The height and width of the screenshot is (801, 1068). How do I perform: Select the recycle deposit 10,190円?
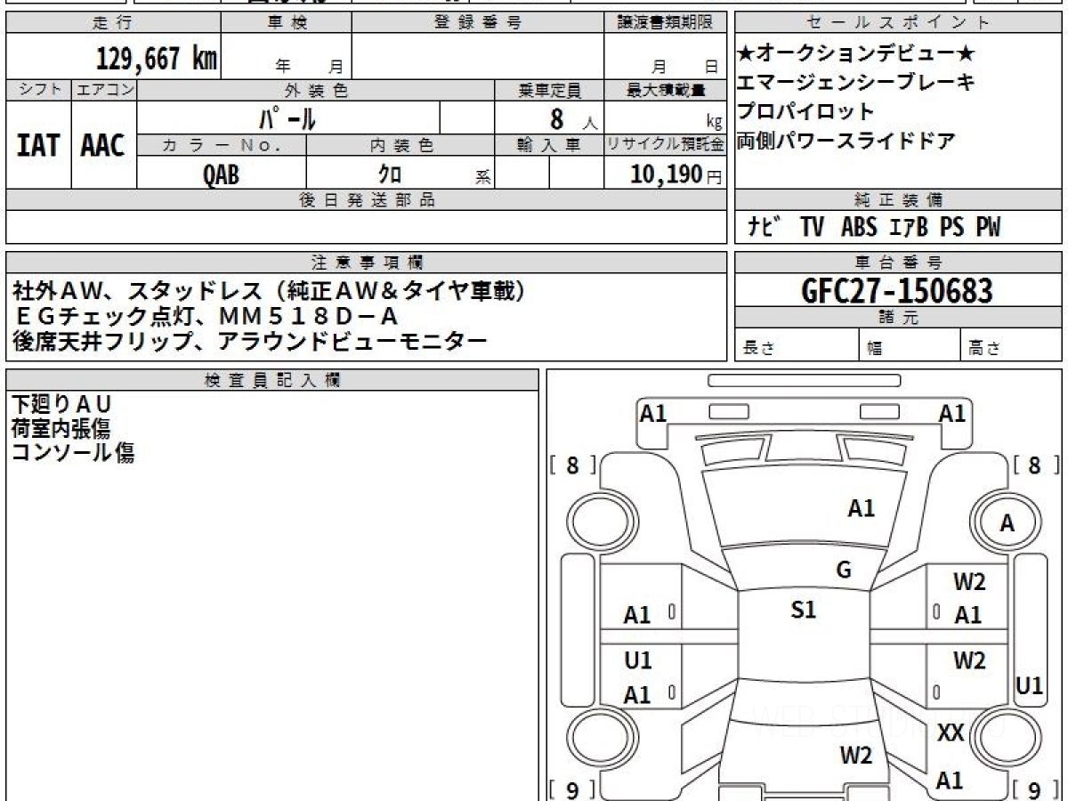click(676, 174)
